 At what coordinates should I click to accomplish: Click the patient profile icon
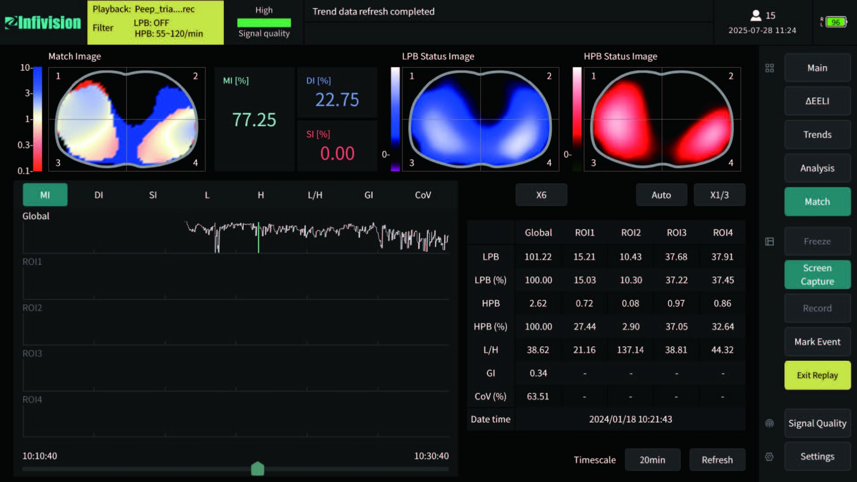point(756,16)
